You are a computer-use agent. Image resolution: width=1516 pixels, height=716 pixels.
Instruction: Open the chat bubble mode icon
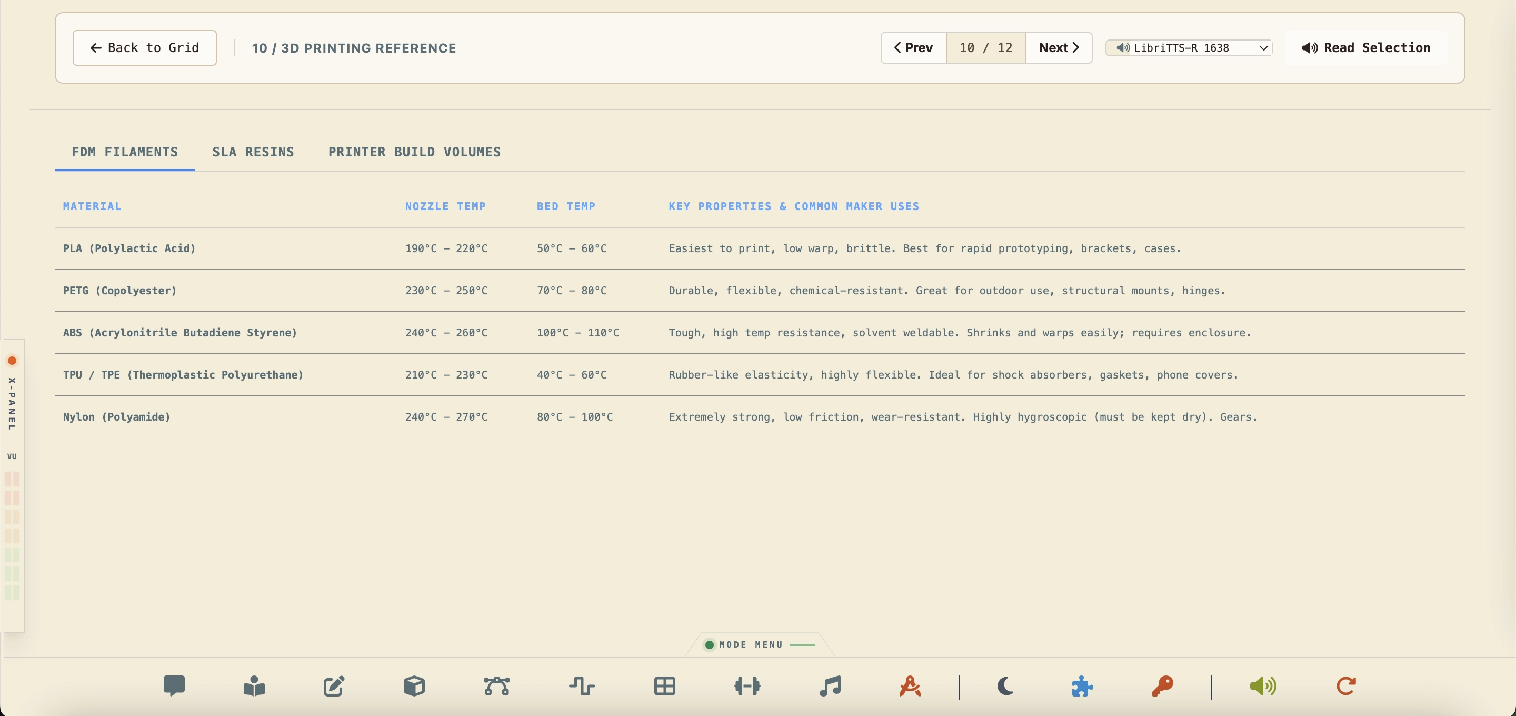click(x=174, y=686)
